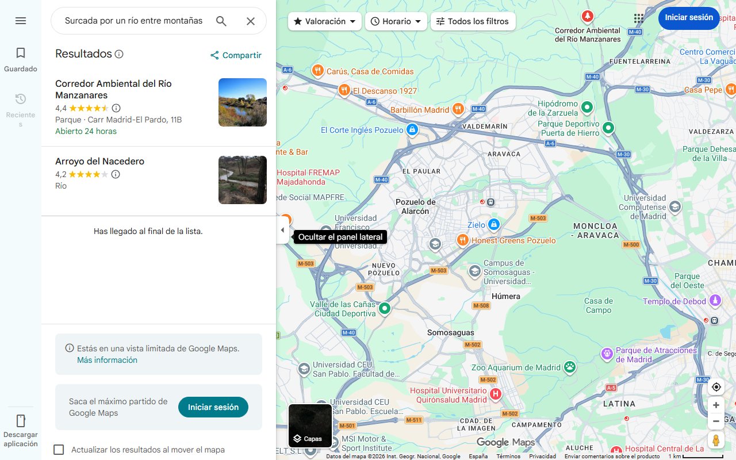This screenshot has width=736, height=460.
Task: Zoom in with the plus control
Action: (716, 405)
